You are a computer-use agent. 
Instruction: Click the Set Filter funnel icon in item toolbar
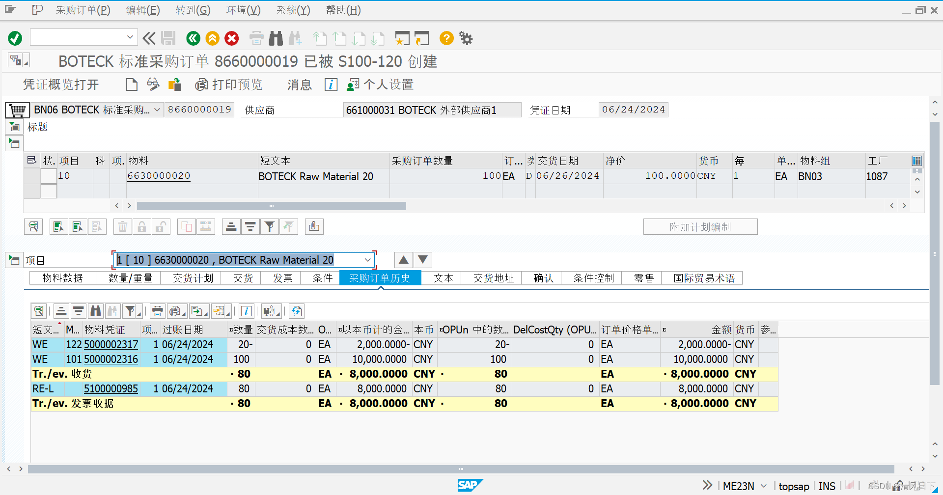coord(269,226)
